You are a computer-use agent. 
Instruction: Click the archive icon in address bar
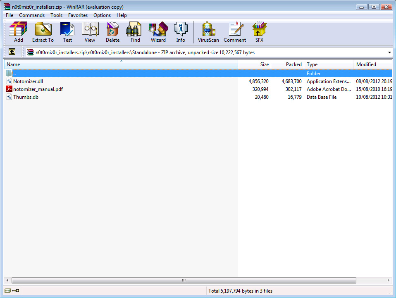point(30,52)
